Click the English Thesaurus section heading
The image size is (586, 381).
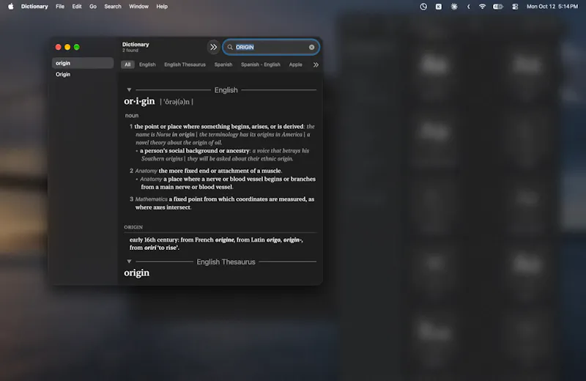tap(226, 262)
